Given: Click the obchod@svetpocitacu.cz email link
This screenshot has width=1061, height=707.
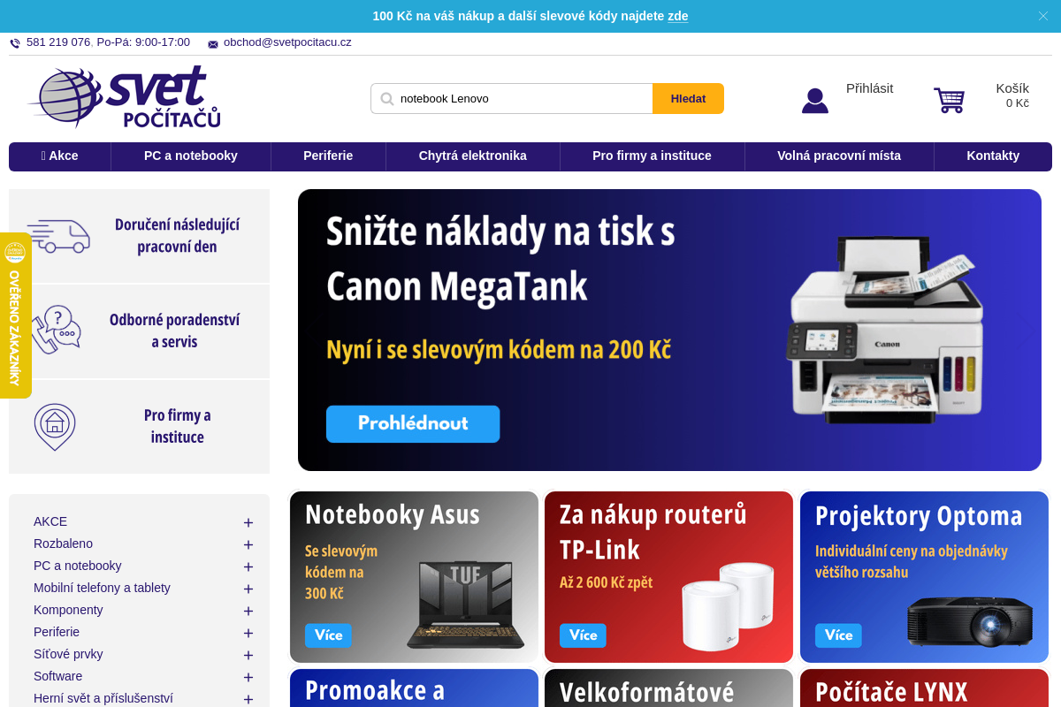Looking at the screenshot, I should (287, 42).
